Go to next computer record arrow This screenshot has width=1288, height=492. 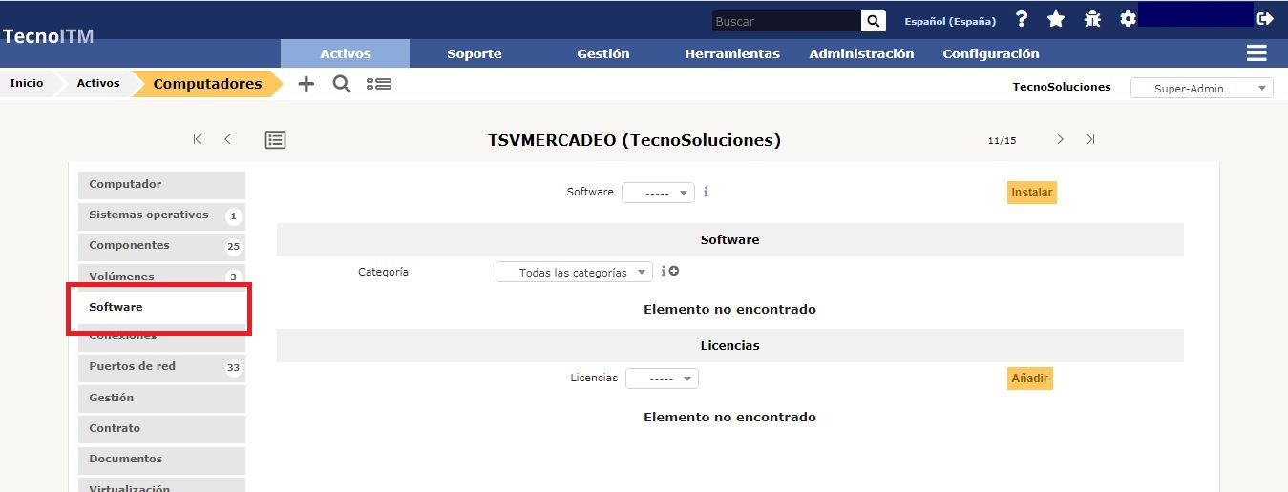1060,140
